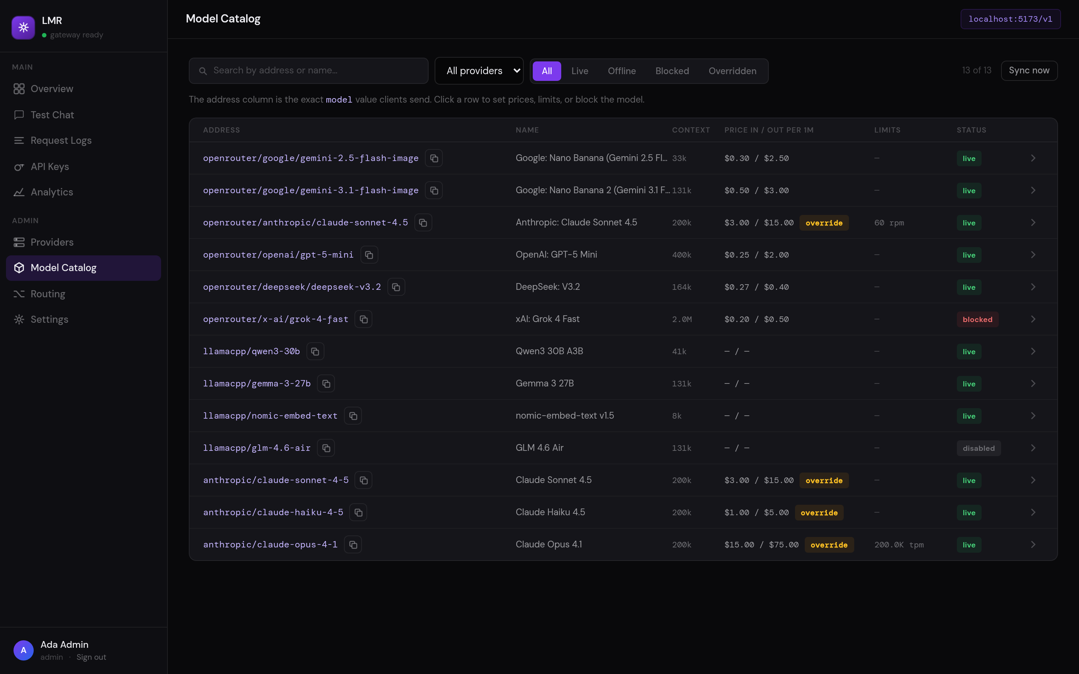This screenshot has width=1079, height=674.
Task: Copy the gemini-3.1-flash-image address
Action: coord(434,190)
